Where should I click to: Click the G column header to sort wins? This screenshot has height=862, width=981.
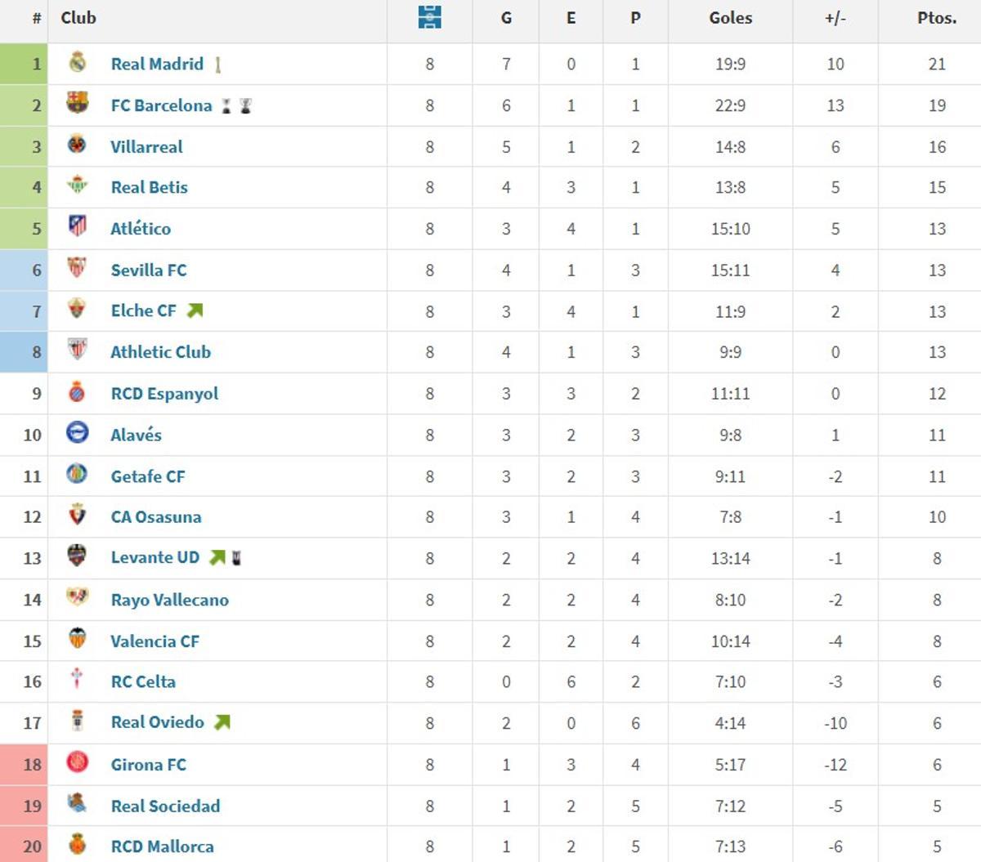(x=505, y=17)
